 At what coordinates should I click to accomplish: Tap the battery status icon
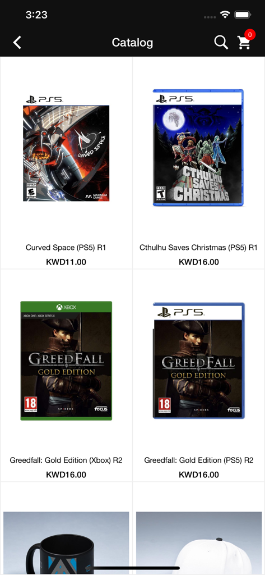(x=242, y=15)
